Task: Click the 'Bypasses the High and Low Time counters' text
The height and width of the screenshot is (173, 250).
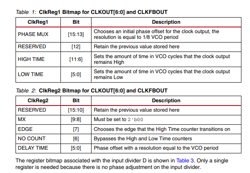Action: (143, 139)
